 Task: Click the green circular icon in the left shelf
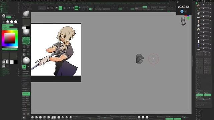(x=26, y=41)
